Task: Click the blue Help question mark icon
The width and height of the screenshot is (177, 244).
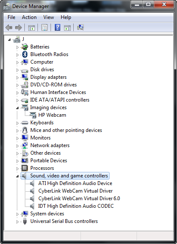Action: (57, 27)
